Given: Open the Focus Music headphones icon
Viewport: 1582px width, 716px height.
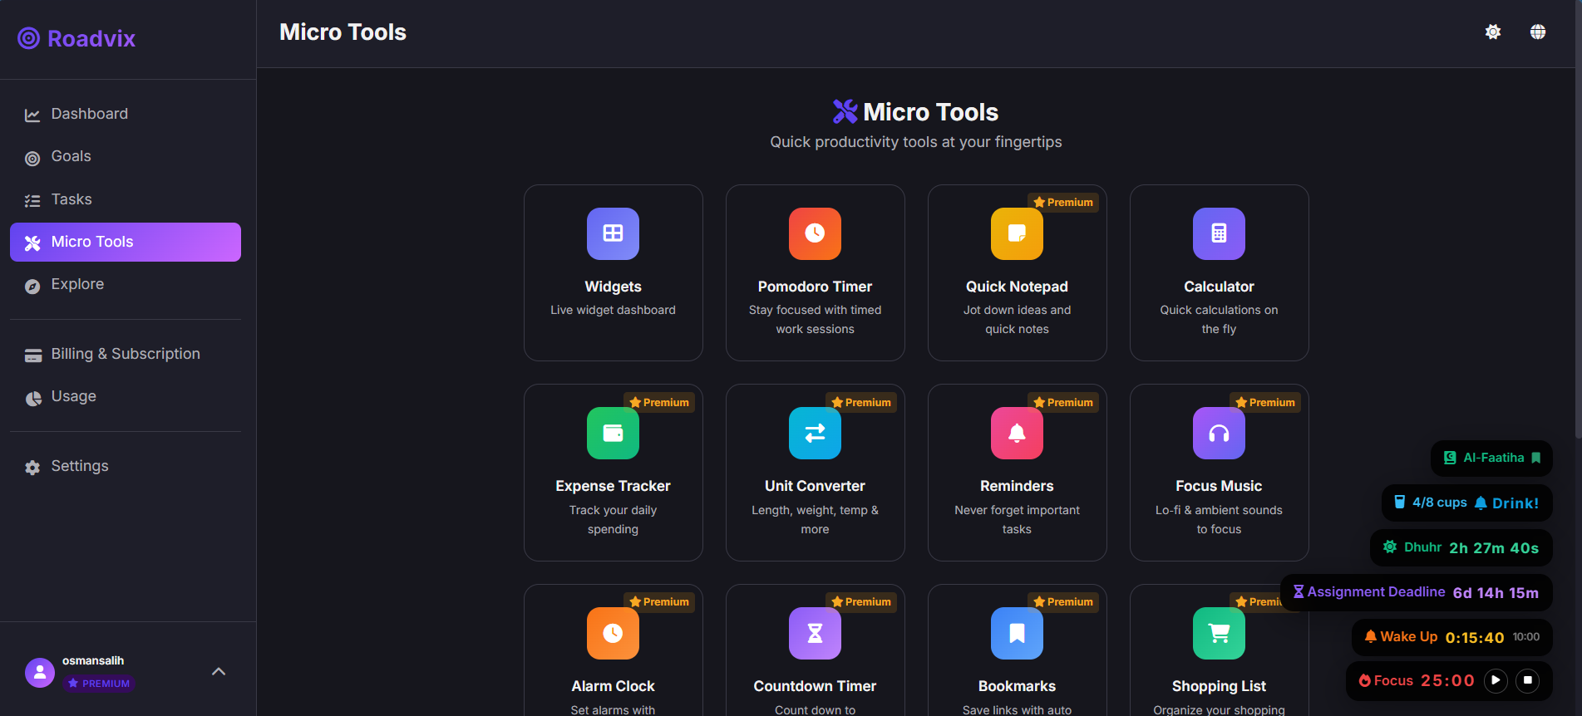Looking at the screenshot, I should click(1219, 433).
